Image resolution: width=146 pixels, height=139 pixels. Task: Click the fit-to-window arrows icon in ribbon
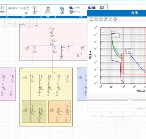click(24, 8)
